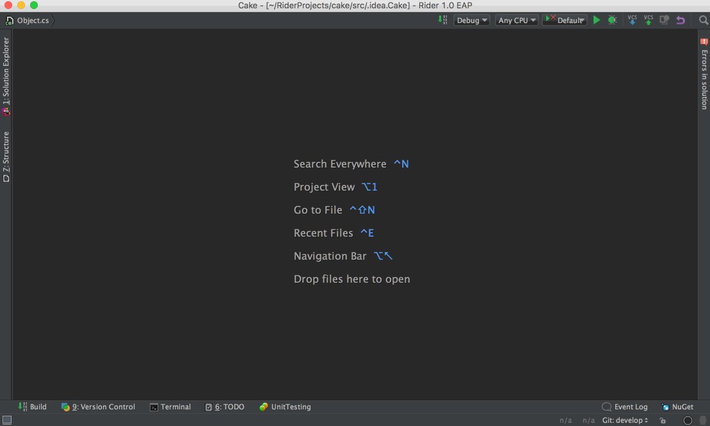Open the NuGet tool window

(x=677, y=407)
